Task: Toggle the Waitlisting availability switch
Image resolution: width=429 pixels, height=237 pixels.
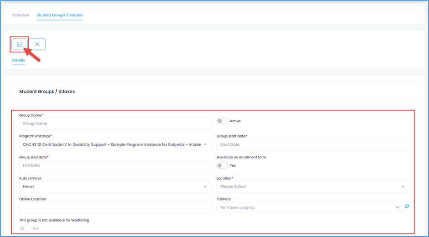Action: click(x=25, y=228)
